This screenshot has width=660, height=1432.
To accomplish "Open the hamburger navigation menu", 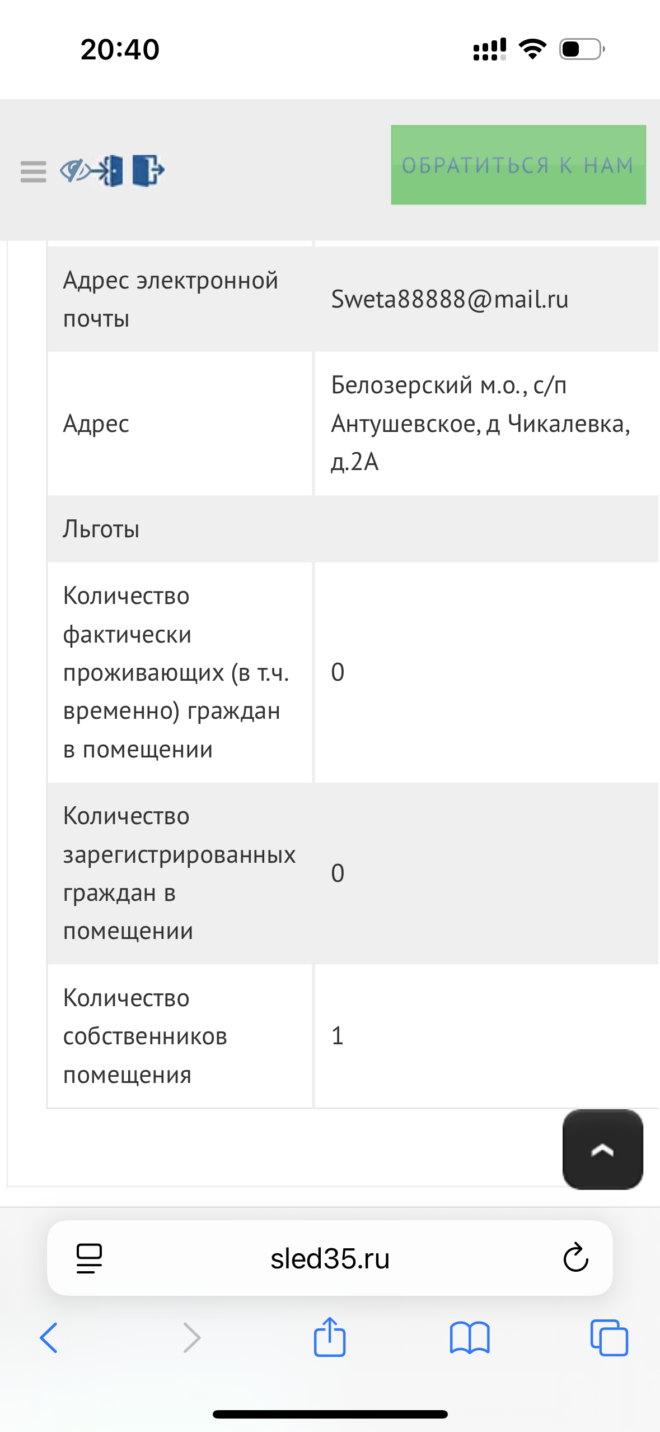I will click(33, 171).
